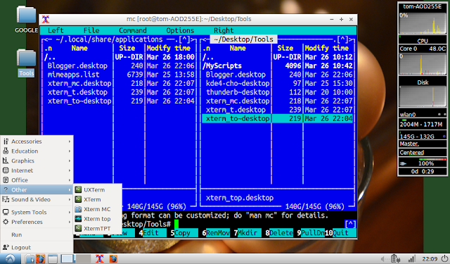Screen dimensions: 450x264
Task: Activate the mc xterm taskbar window button
Action: [100, 259]
